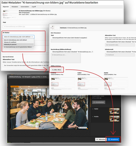136x146 pixels.
Task: Toggle element-specific checkbox under Urheberrecht
Action: point(106,52)
